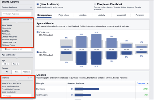Click the Country, region or city field
Viewport: 154px width, 100px height.
point(17,49)
